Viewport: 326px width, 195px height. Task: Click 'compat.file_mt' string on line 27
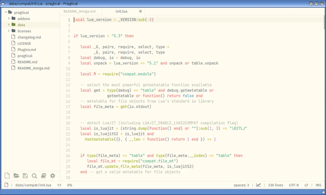click(158, 161)
